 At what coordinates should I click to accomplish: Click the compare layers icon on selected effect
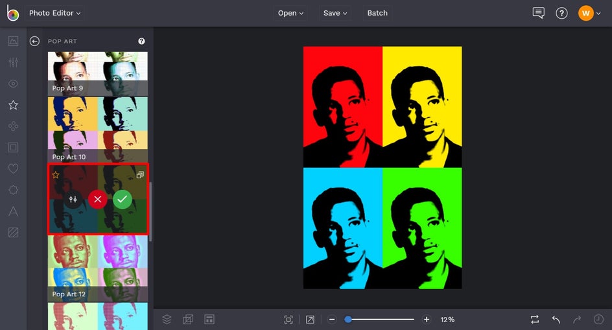point(140,175)
